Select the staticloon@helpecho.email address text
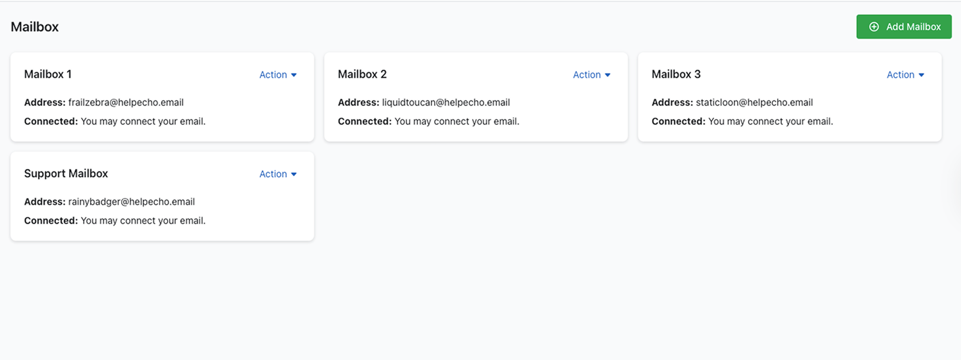The image size is (961, 360). [x=754, y=103]
